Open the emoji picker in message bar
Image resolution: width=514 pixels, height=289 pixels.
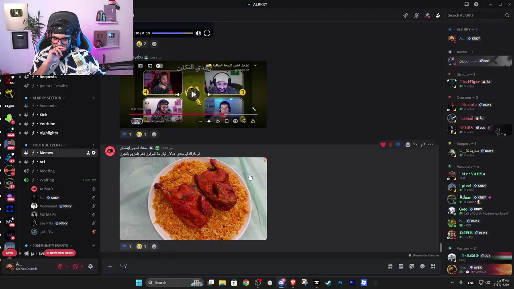pyautogui.click(x=422, y=266)
